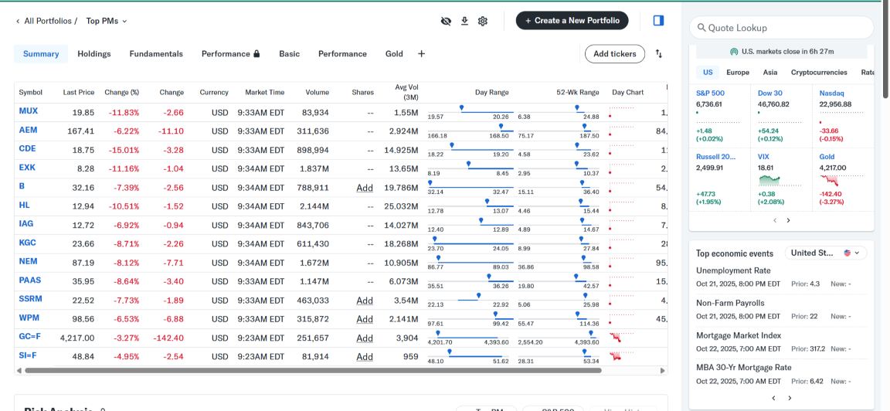Click the sort order arrows icon
The height and width of the screenshot is (411, 890).
pos(659,54)
